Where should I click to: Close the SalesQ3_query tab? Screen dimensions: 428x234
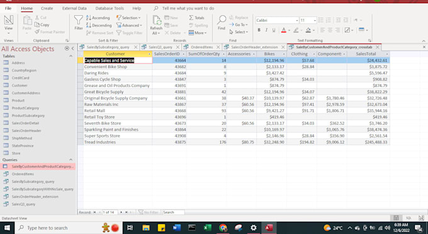coord(177,47)
